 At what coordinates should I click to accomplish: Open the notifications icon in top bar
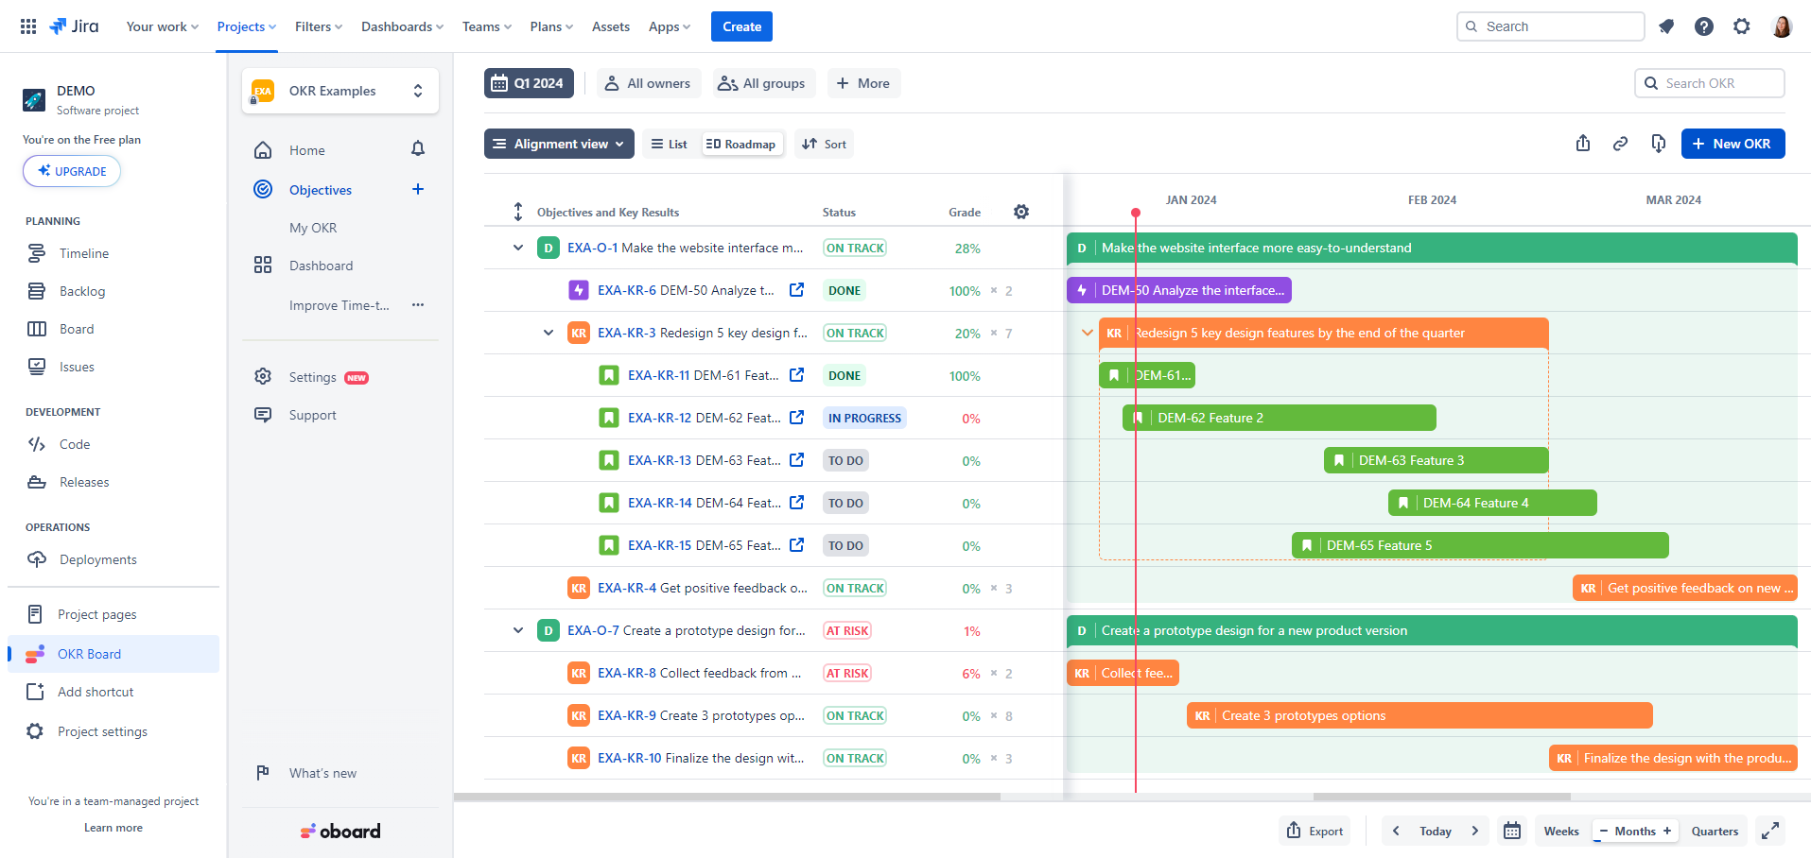pos(1666,26)
